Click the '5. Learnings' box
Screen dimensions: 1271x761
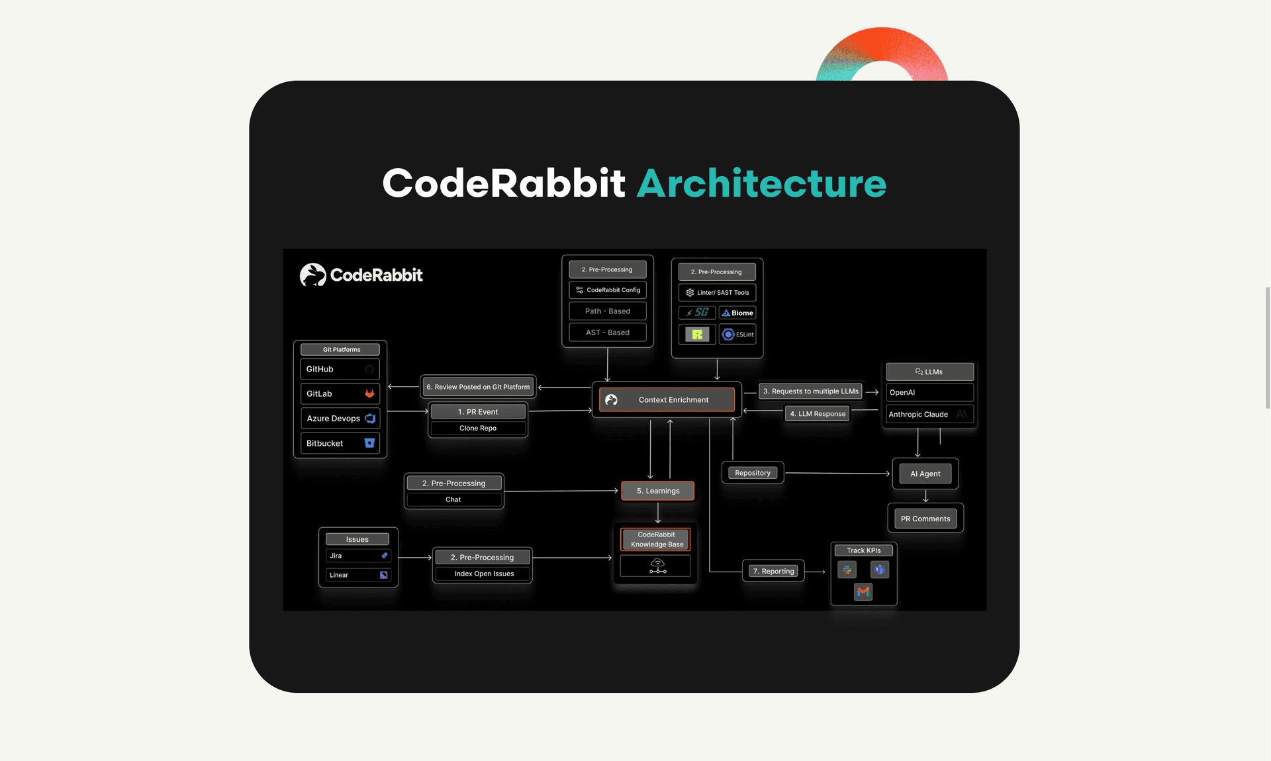[x=658, y=491]
